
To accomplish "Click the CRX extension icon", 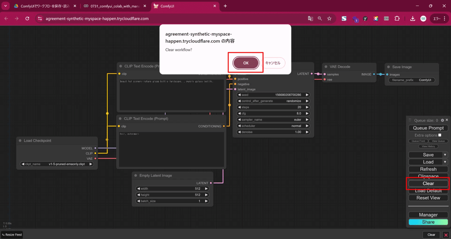I will click(x=386, y=18).
